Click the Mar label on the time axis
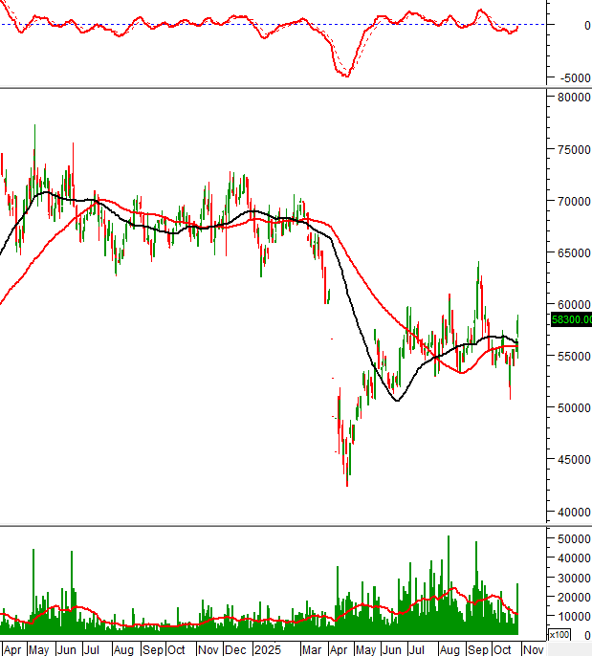The height and width of the screenshot is (656, 592). 311,649
